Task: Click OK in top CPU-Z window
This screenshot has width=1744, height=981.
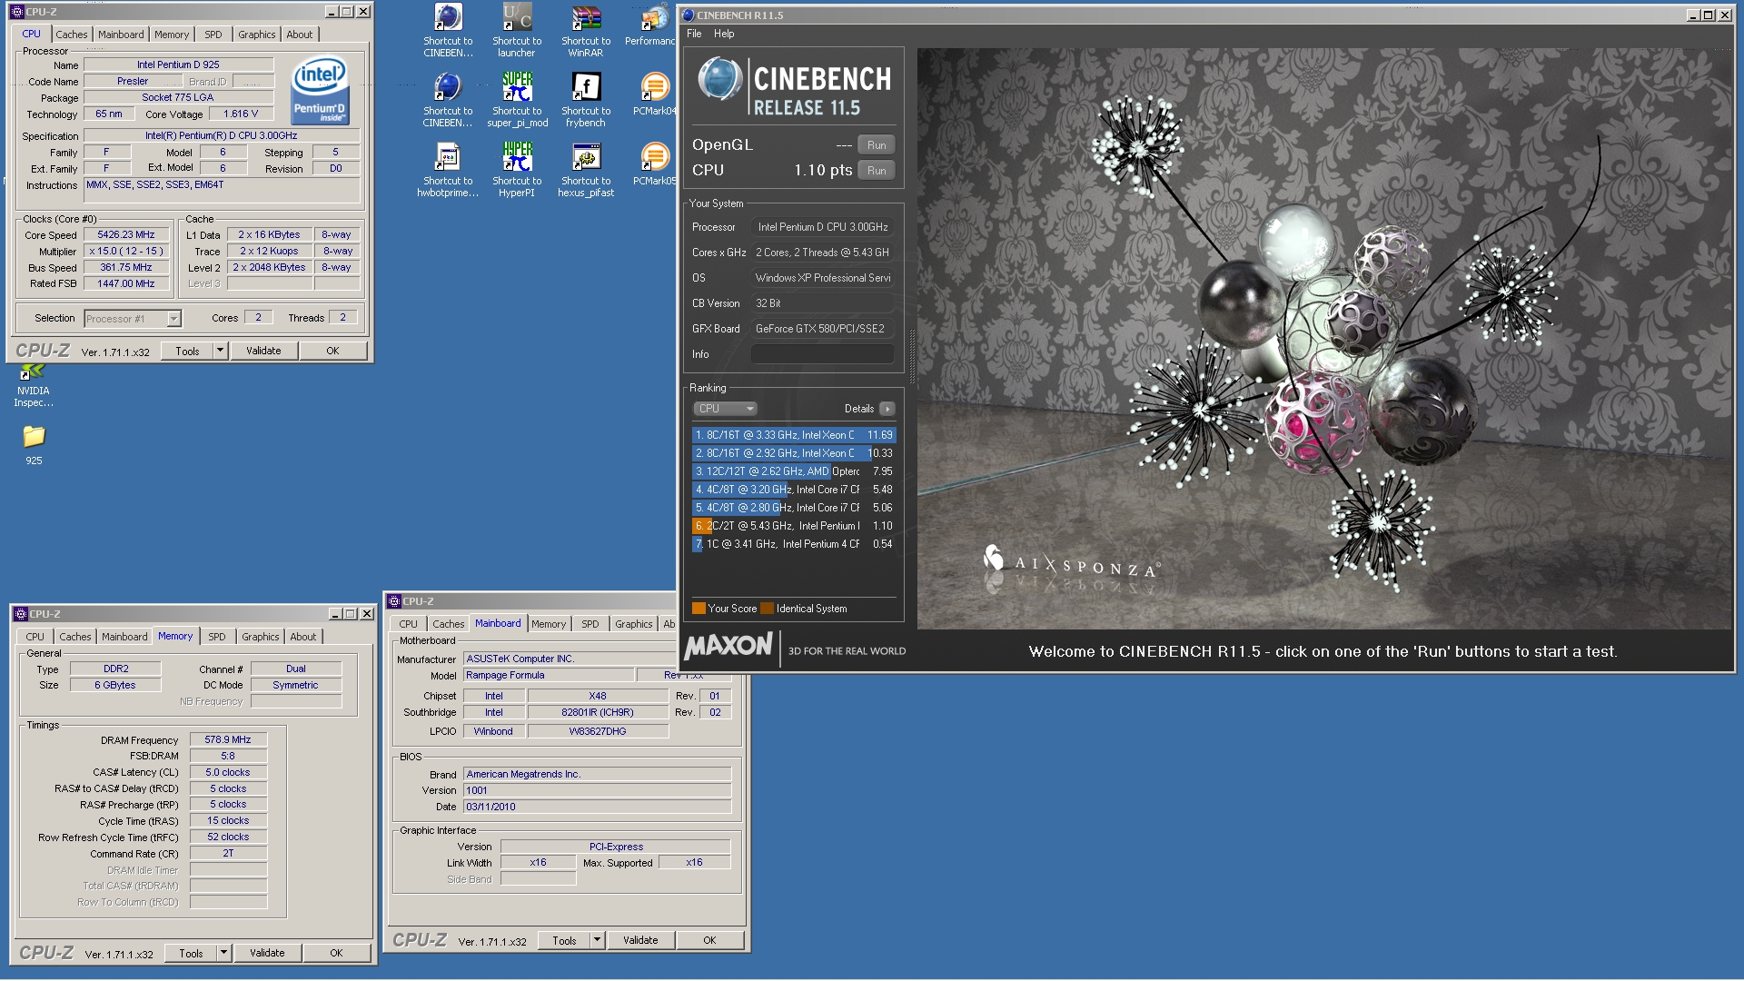Action: [332, 351]
